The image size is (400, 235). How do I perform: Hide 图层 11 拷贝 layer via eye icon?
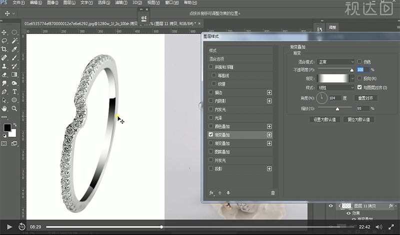[x=330, y=206]
